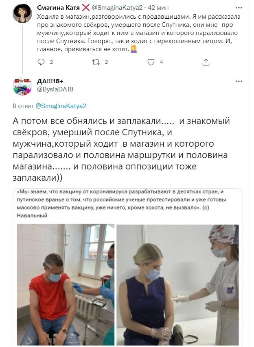Open the @BysiaDA18 handle link

55,89
